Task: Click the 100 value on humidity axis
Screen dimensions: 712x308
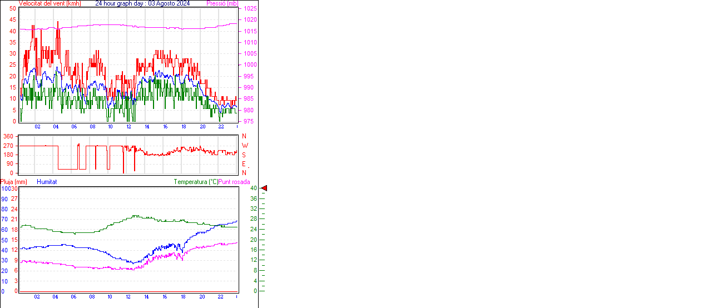Action: (x=6, y=188)
